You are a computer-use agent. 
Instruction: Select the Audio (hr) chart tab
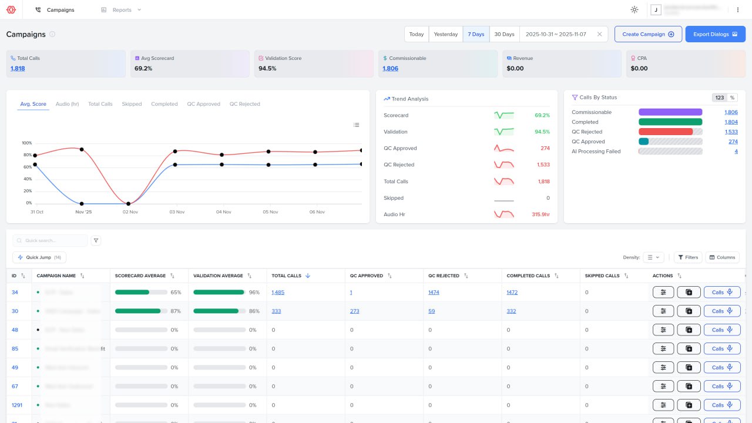[x=67, y=104]
